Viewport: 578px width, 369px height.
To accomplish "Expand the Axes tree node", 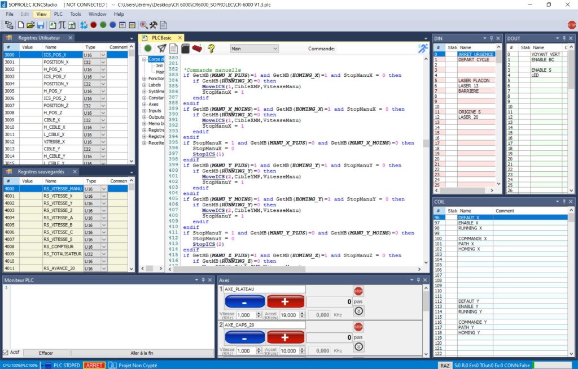I will click(x=144, y=104).
